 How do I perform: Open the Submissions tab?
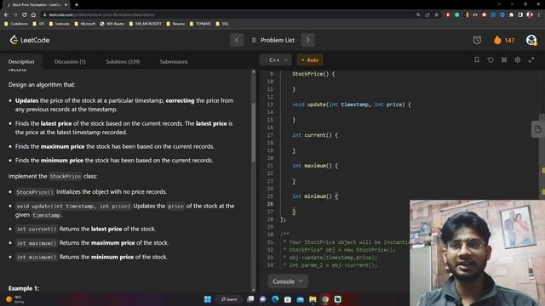pos(174,61)
